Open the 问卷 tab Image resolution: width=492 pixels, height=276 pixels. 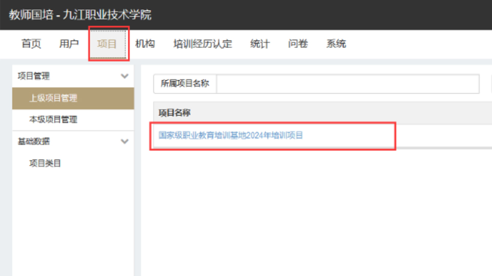click(x=298, y=44)
